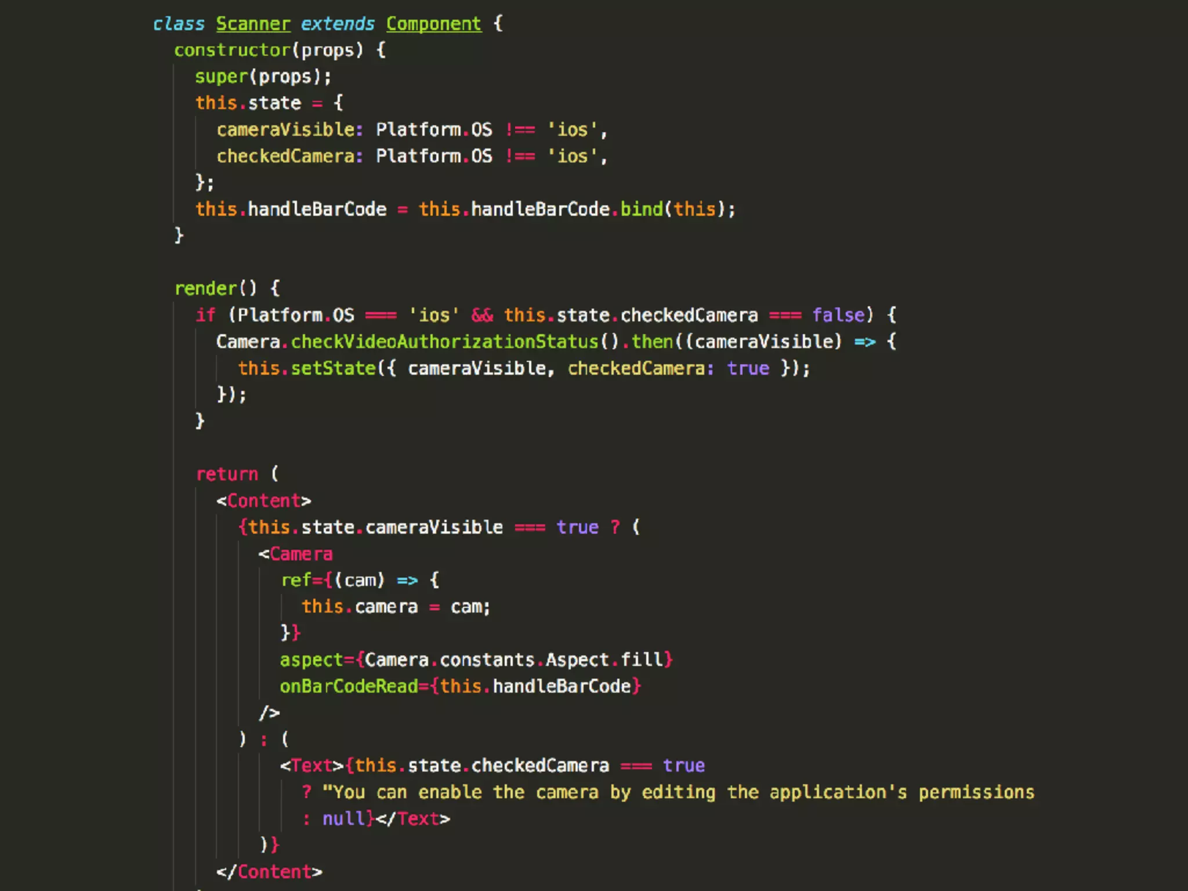Click the opening Text tag
This screenshot has height=891, width=1188.
pyautogui.click(x=312, y=766)
